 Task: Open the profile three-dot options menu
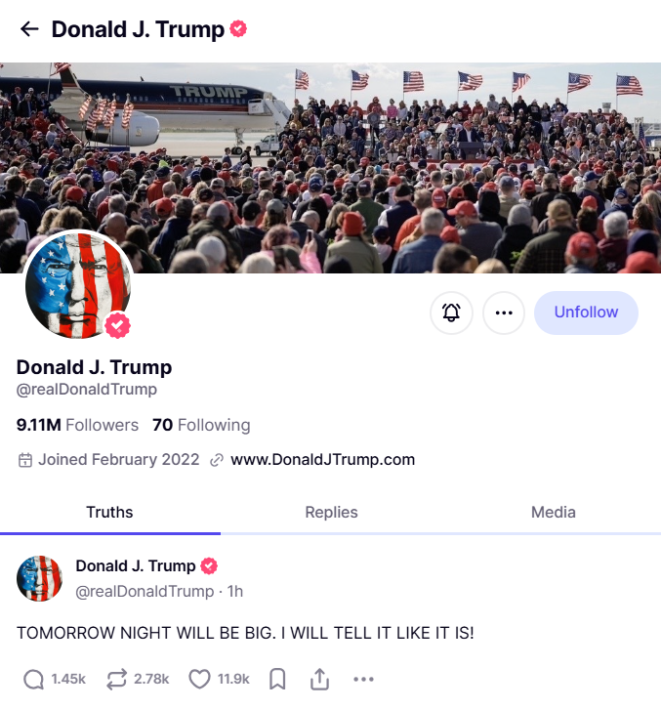504,313
